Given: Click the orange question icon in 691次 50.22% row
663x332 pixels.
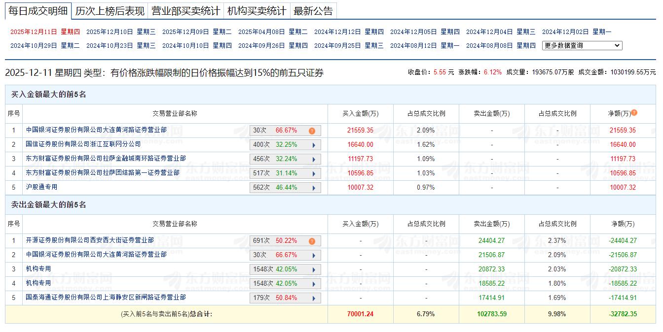Looking at the screenshot, I should [312, 241].
